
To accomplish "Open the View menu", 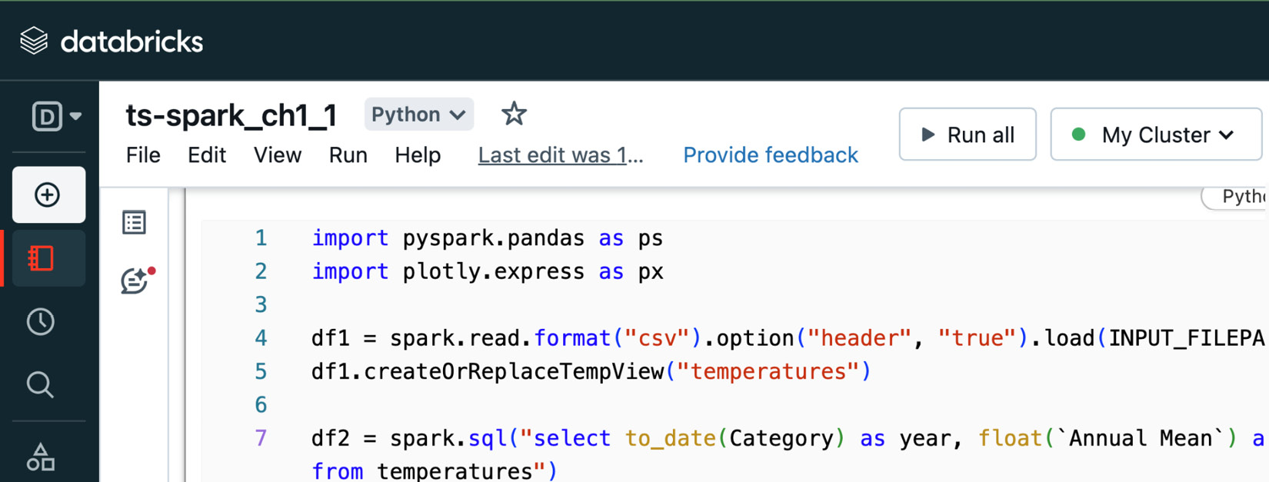I will pos(278,155).
